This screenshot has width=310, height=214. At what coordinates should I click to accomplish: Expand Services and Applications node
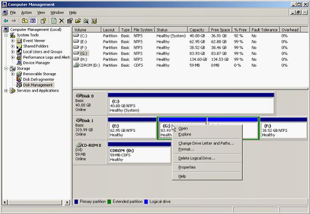coord(6,91)
